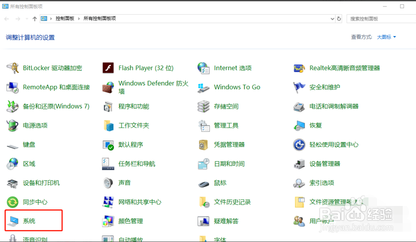Open 鼠标 mouse icon
Screen dimensions: 416x242
click(204, 184)
